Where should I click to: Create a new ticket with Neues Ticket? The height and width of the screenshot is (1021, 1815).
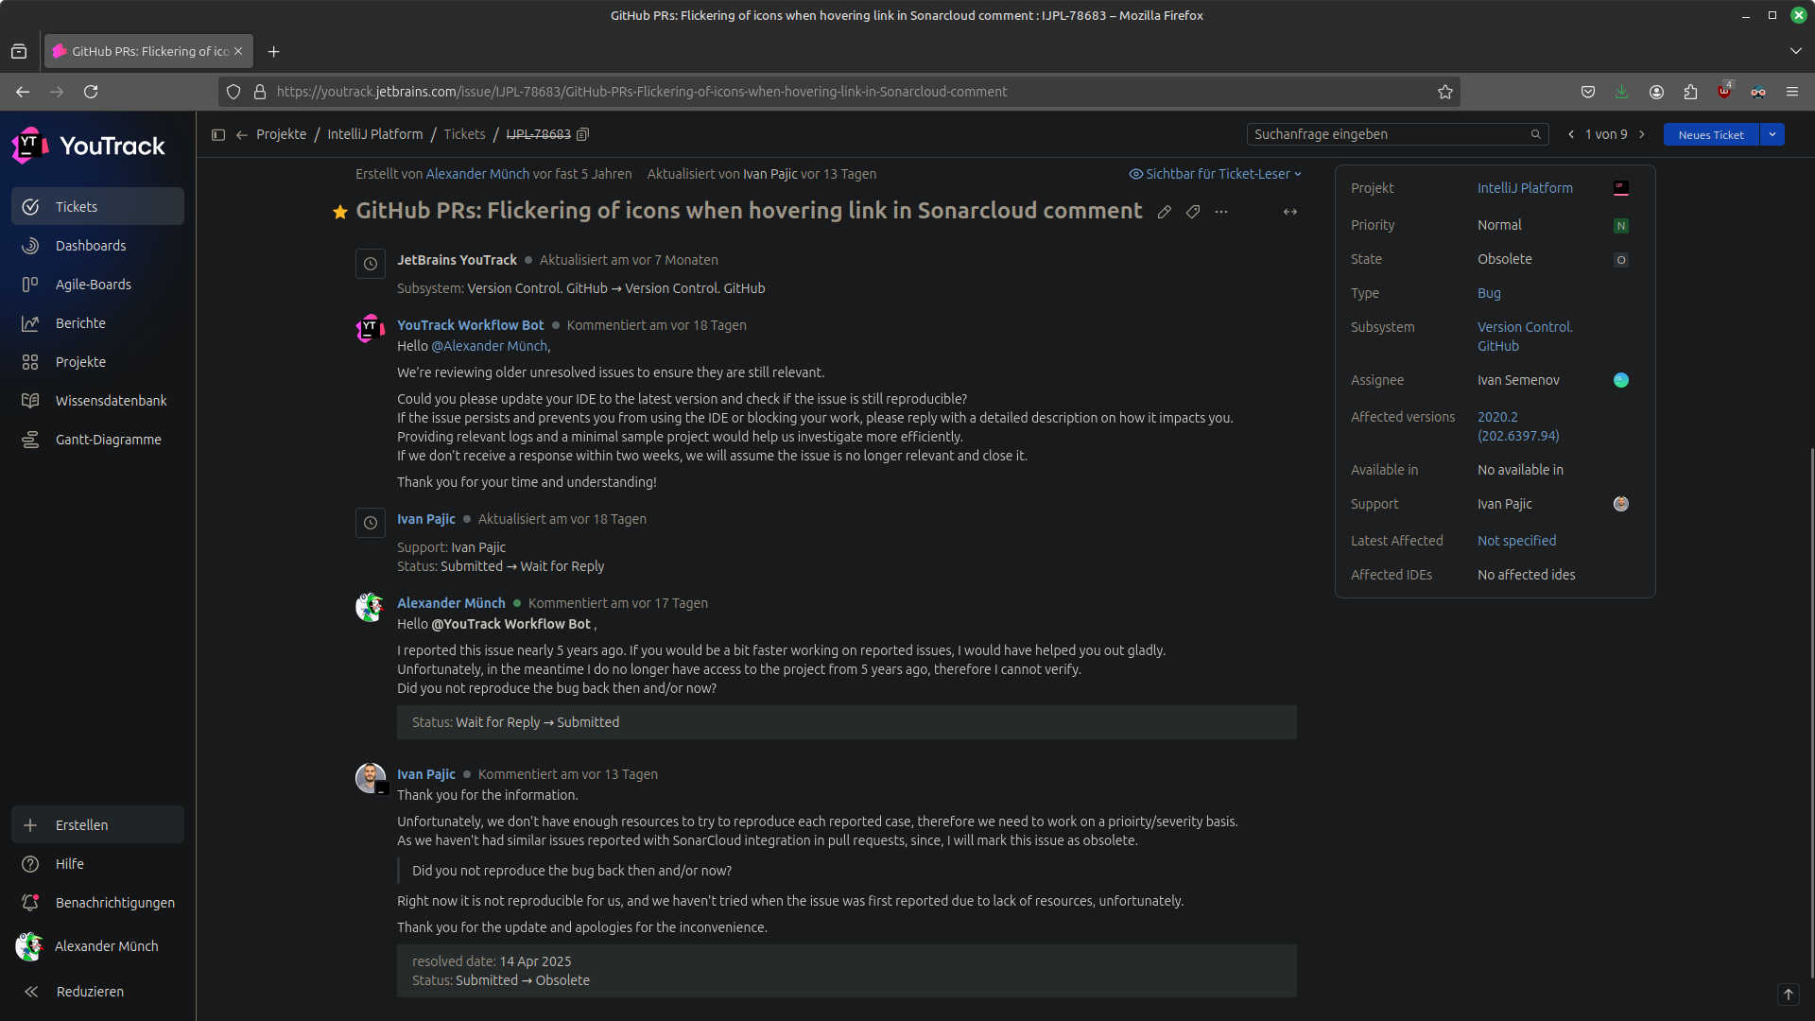click(x=1711, y=135)
